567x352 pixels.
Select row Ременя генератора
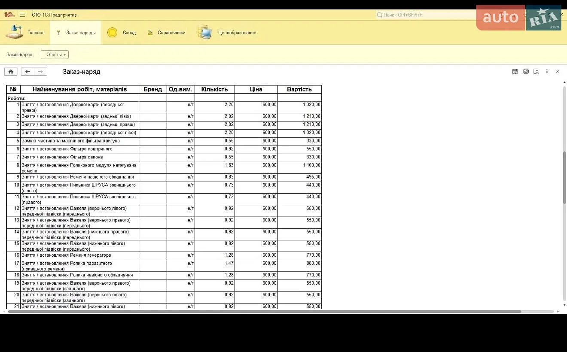[164, 256]
